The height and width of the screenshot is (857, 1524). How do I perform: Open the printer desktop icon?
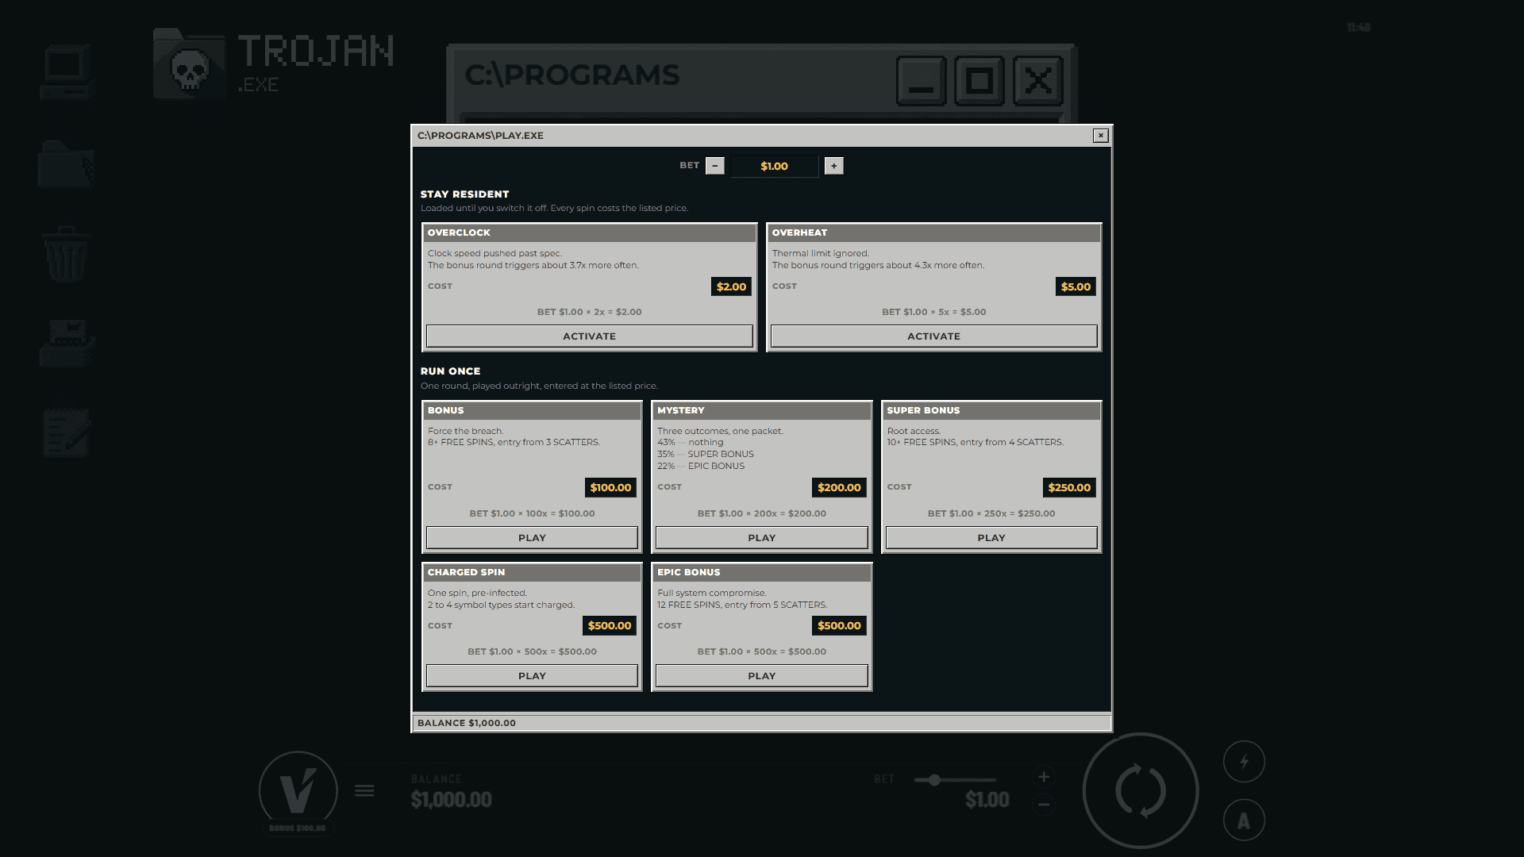pyautogui.click(x=67, y=343)
